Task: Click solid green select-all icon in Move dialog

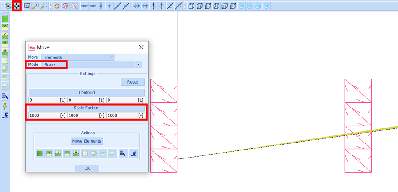Action: pos(40,154)
